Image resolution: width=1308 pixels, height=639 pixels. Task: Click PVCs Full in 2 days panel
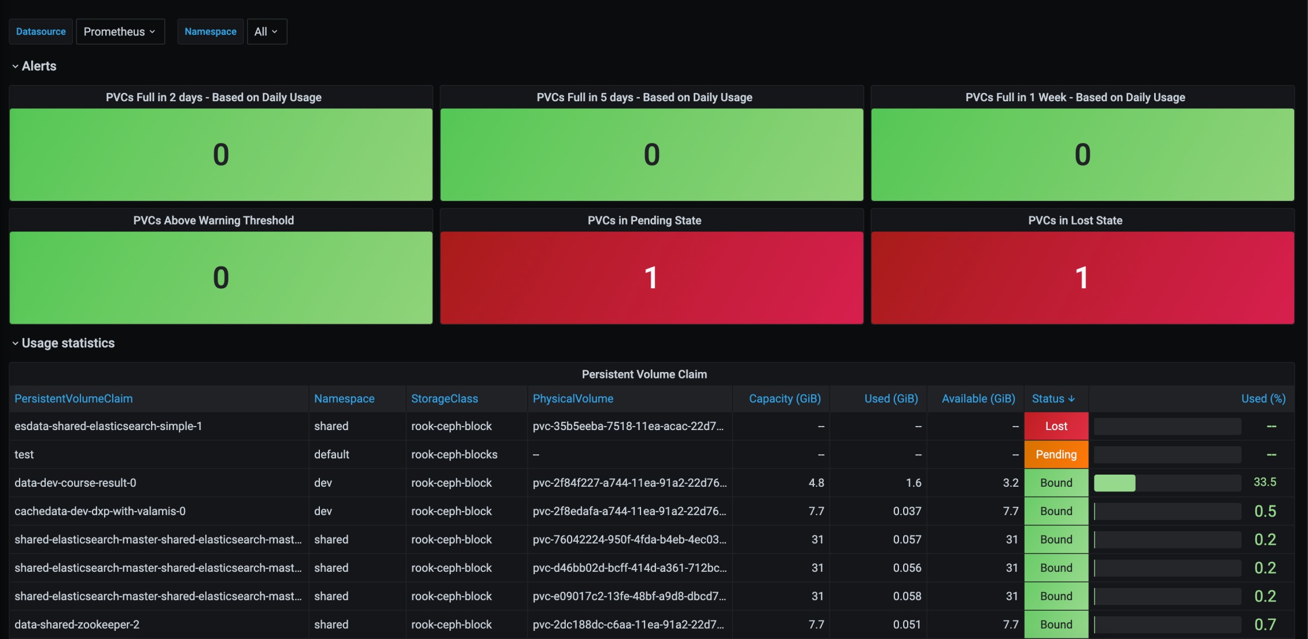tap(220, 155)
